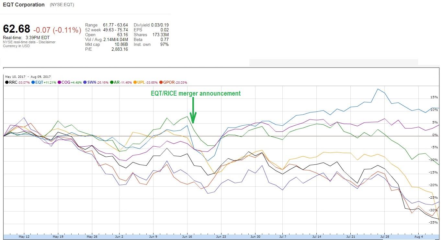Click the red GPOR legend dot
Screen dimensions: 442x240
click(161, 82)
